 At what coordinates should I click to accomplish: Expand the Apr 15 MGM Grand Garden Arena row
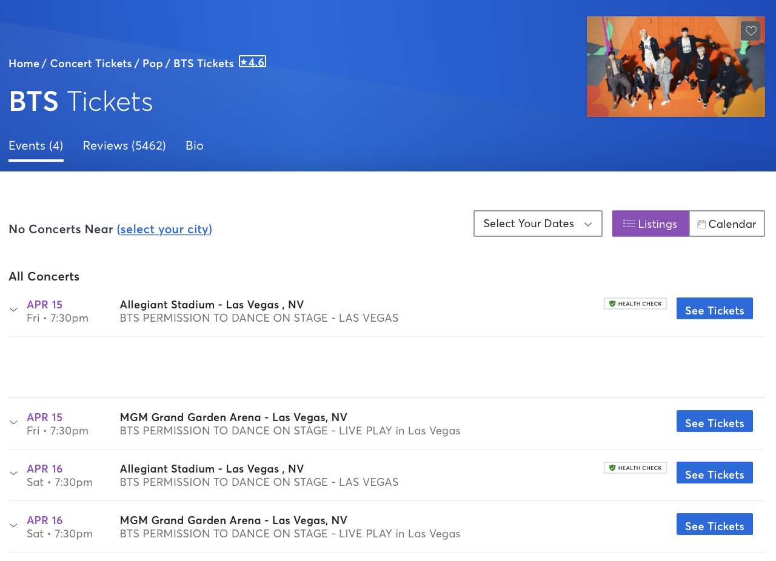coord(13,423)
